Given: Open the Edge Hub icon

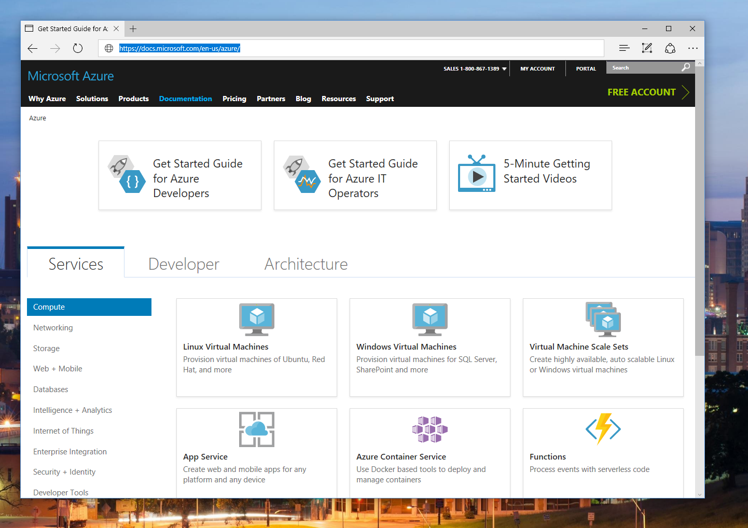Looking at the screenshot, I should coord(625,48).
